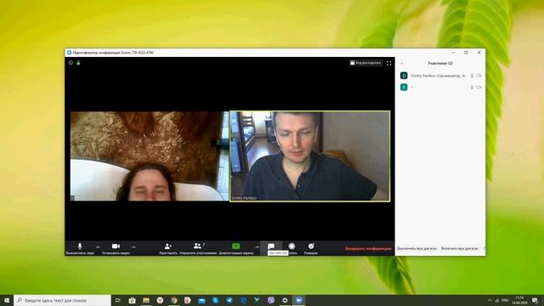Select the left participant's video tile
This screenshot has height=306, width=544.
(x=150, y=156)
